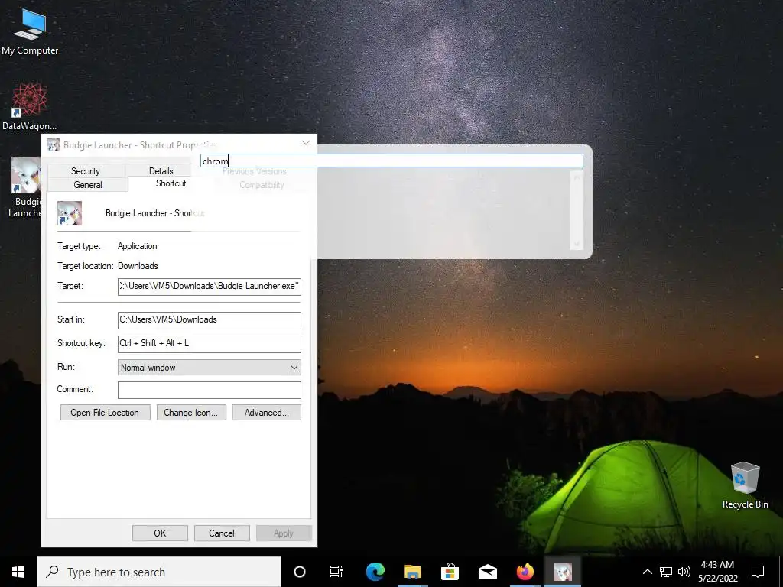Switch to the Previous Versions tab
The height and width of the screenshot is (587, 783).
(254, 171)
